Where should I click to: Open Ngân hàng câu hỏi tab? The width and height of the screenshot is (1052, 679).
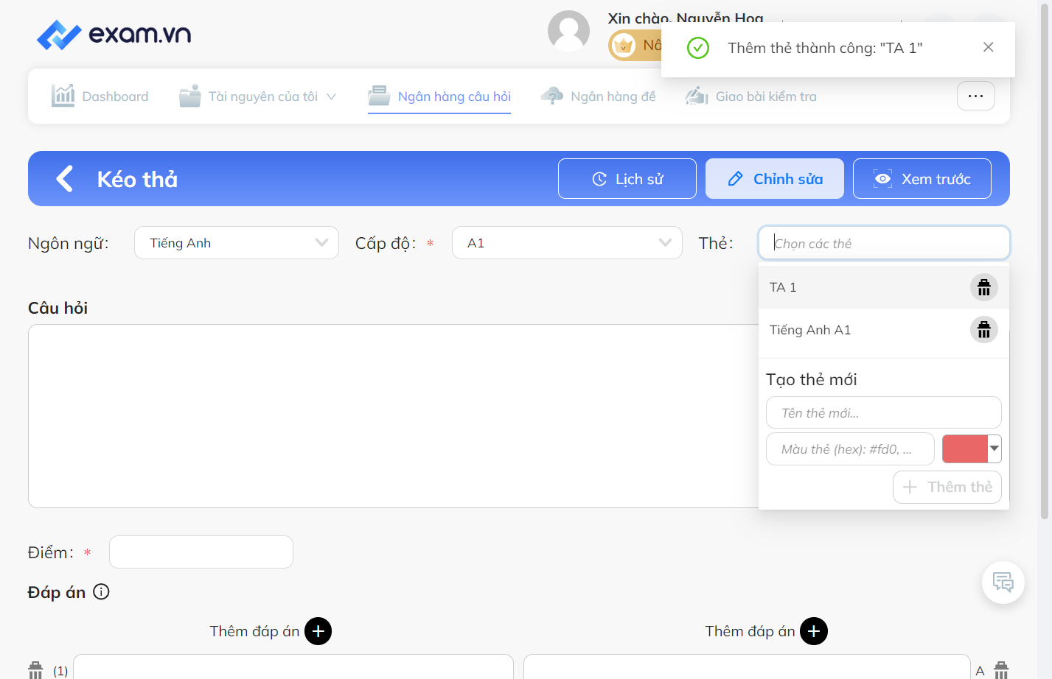click(x=439, y=96)
